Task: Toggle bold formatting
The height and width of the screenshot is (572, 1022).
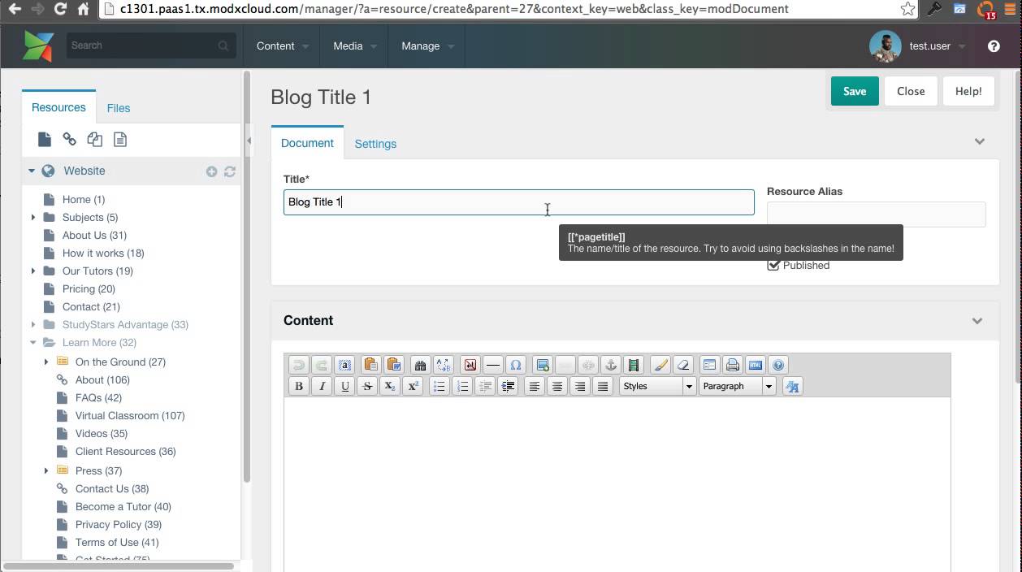Action: click(298, 386)
